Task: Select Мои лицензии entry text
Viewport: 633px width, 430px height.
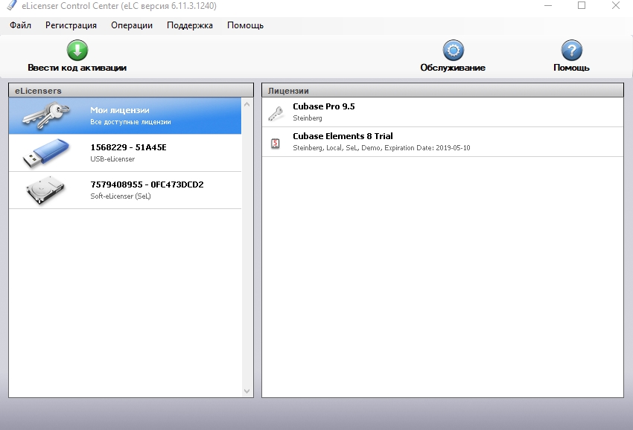Action: (x=120, y=110)
